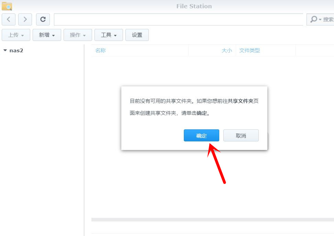Screen dimensions: 334x236
Task: Sort files by the 名称 column header
Action: (x=100, y=50)
